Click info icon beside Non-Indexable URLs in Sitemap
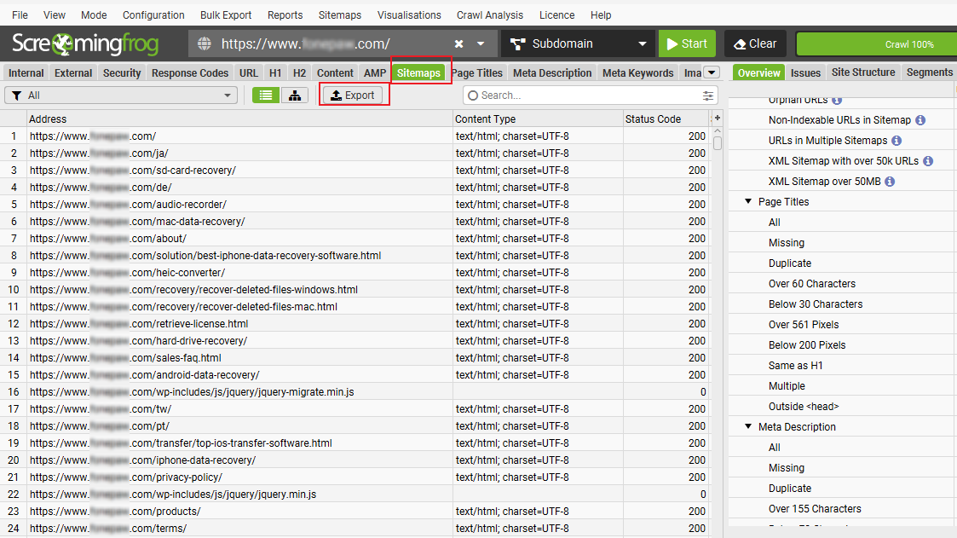 (920, 120)
